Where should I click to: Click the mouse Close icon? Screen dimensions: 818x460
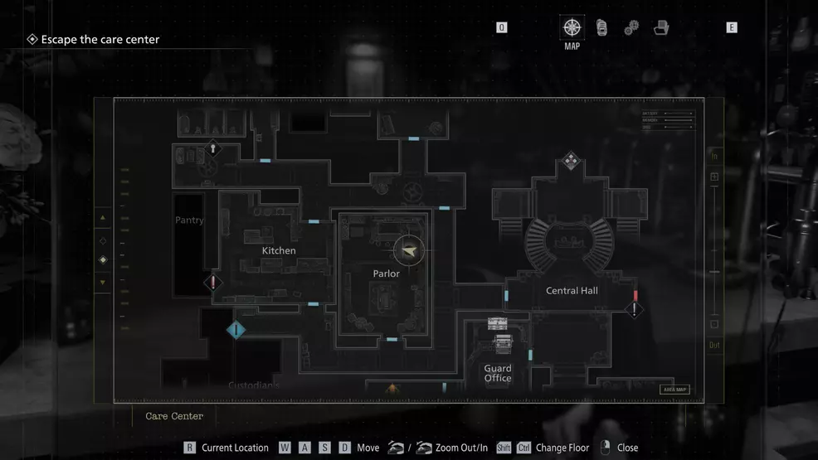[605, 447]
